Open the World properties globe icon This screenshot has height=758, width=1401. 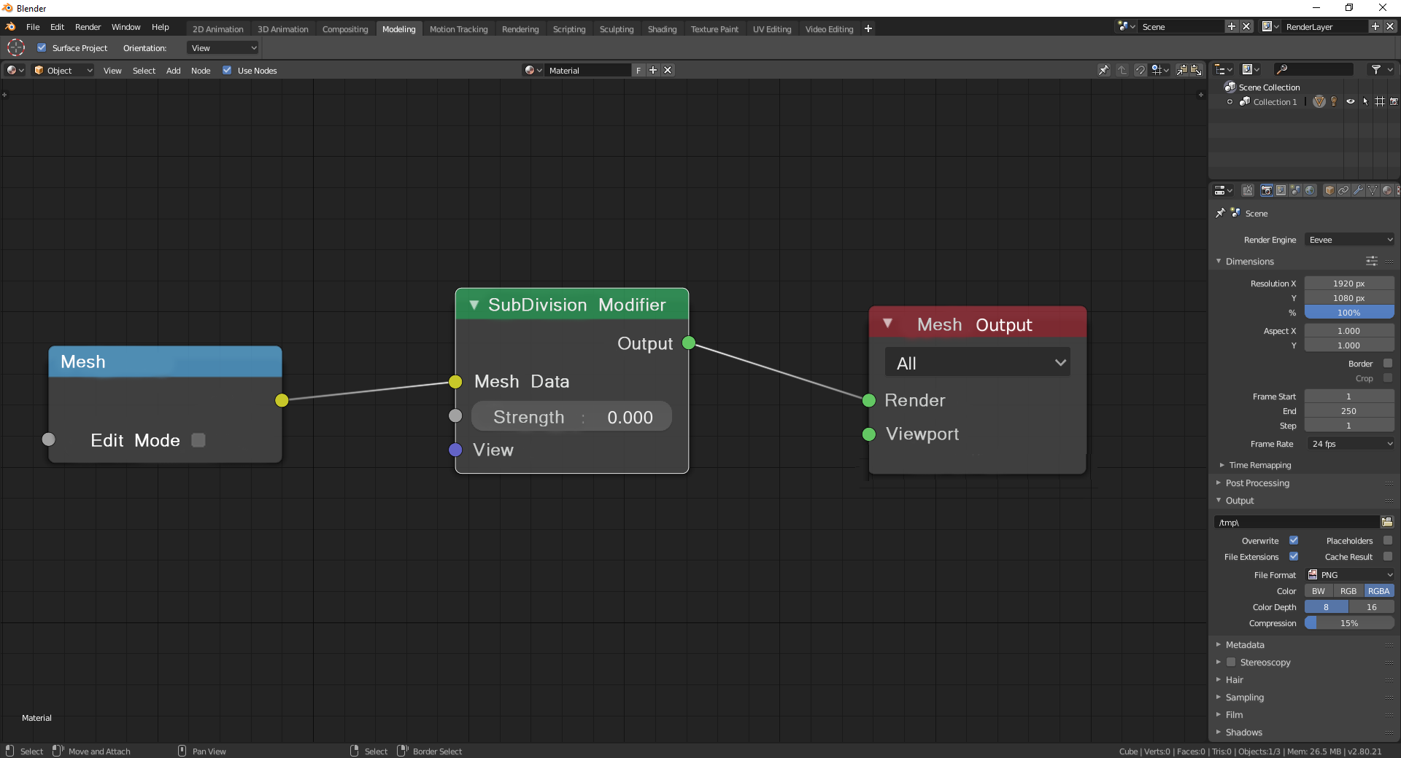(1310, 190)
